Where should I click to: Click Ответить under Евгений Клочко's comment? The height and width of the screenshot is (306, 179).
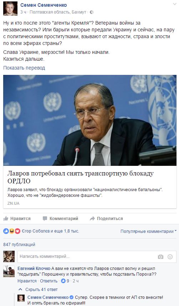(49, 281)
